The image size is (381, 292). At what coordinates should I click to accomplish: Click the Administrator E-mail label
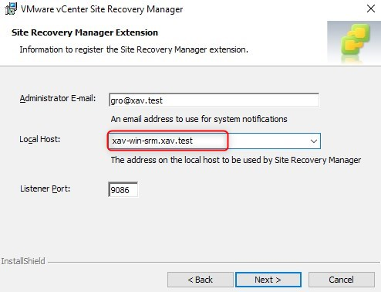click(x=58, y=98)
